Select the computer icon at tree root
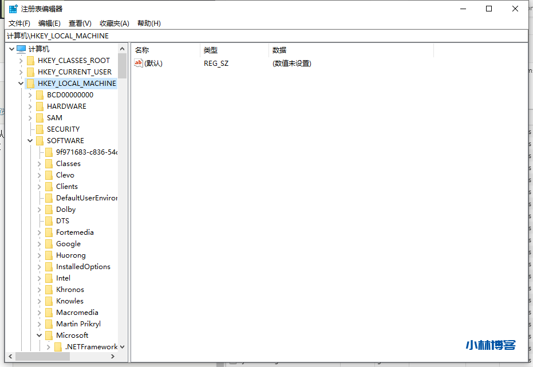Viewport: 533px width, 367px height. [x=21, y=49]
